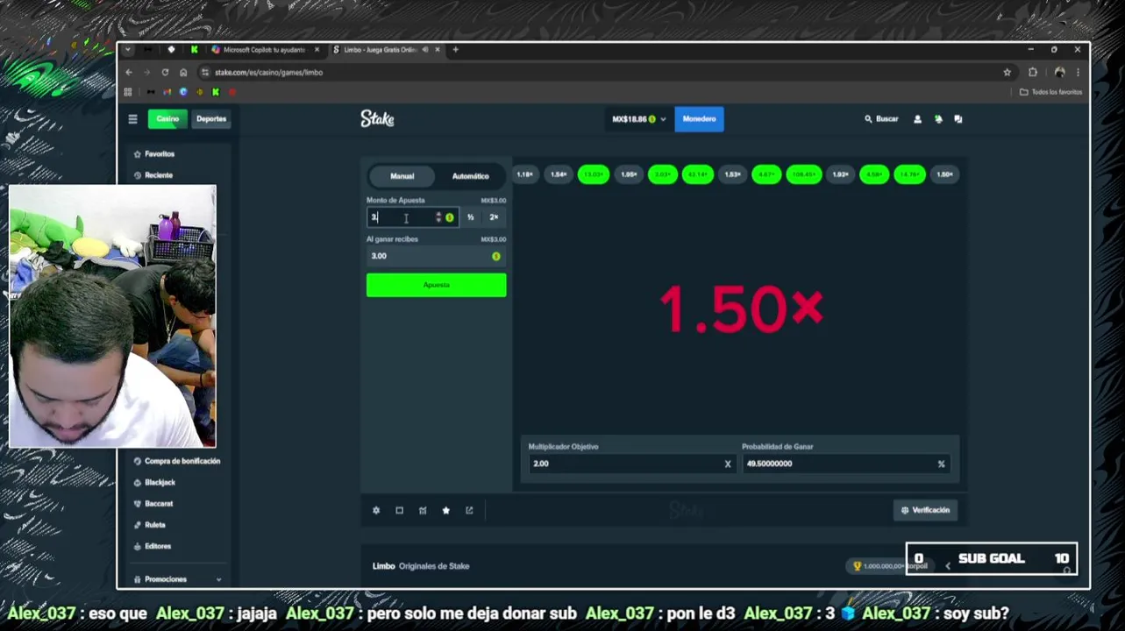The image size is (1125, 631).
Task: Bookmark this page with the star
Action: pyautogui.click(x=1007, y=73)
